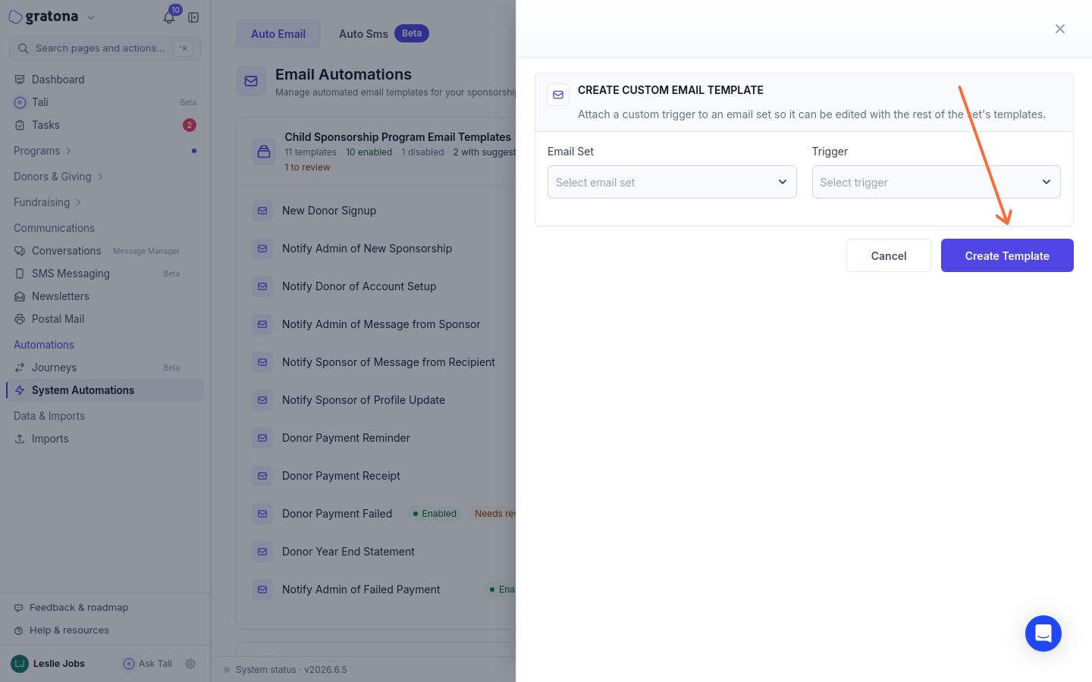
Task: Focus the search pages and actions field
Action: tap(105, 48)
